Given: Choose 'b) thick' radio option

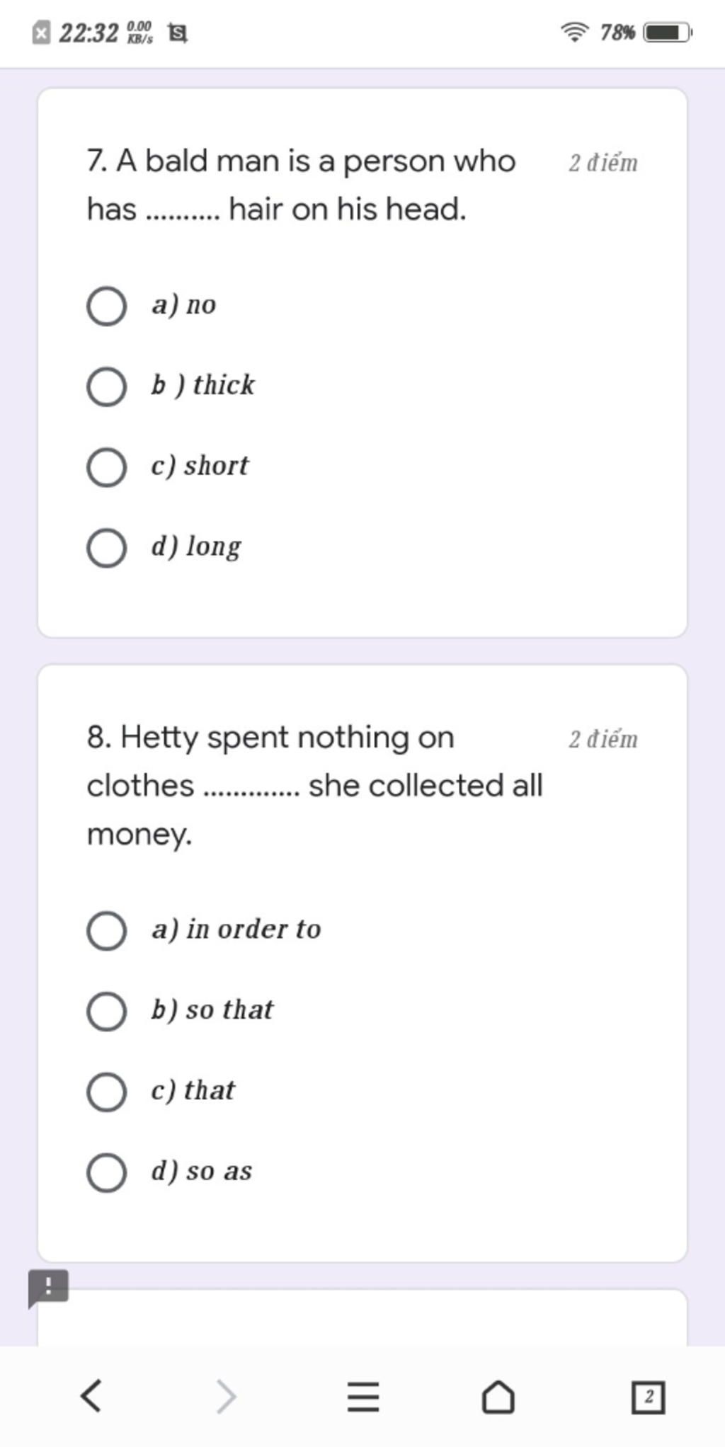Looking at the screenshot, I should (x=107, y=387).
